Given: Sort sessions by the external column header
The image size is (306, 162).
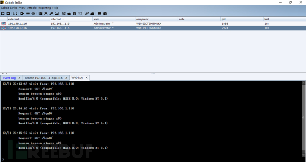Looking at the screenshot, I should point(28,19).
